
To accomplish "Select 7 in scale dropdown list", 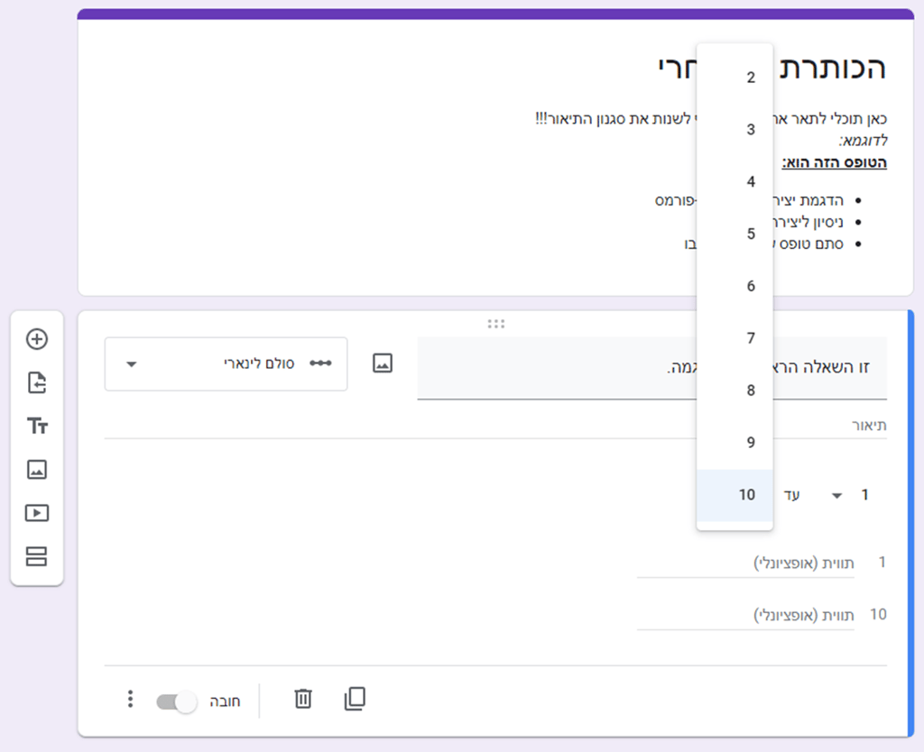I will [735, 338].
